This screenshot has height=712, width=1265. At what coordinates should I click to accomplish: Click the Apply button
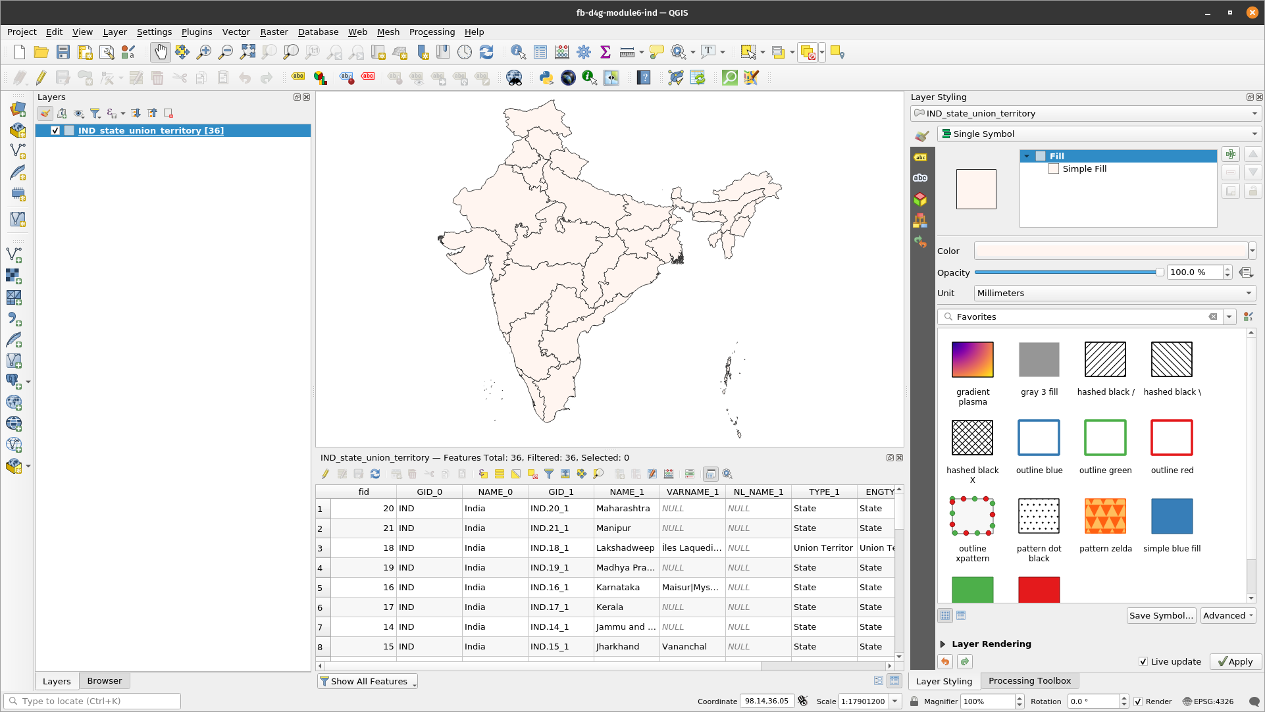coord(1235,661)
